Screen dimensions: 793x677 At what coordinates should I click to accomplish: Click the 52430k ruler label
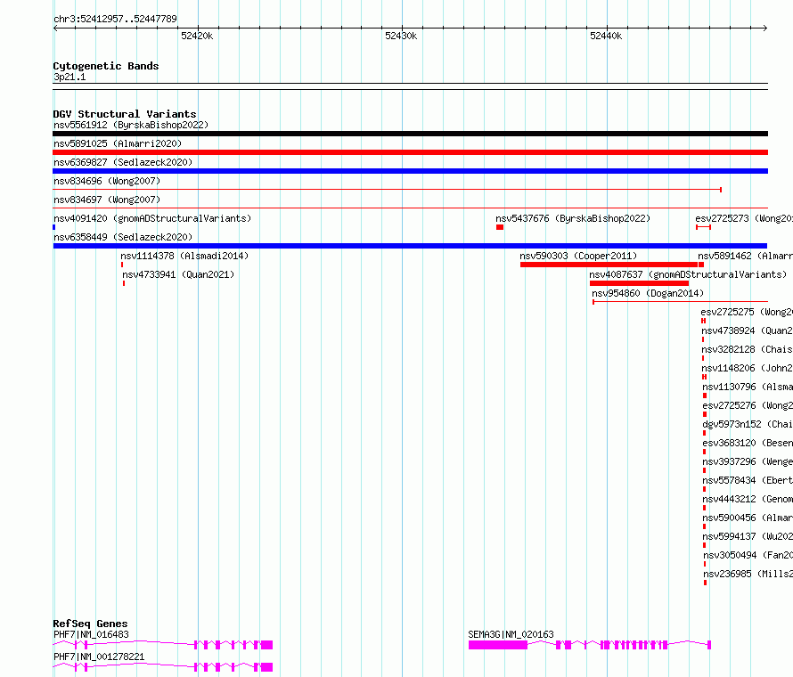tap(401, 36)
